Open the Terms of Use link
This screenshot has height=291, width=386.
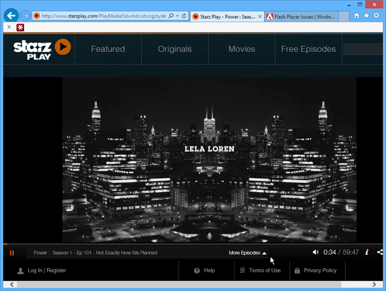(x=261, y=271)
